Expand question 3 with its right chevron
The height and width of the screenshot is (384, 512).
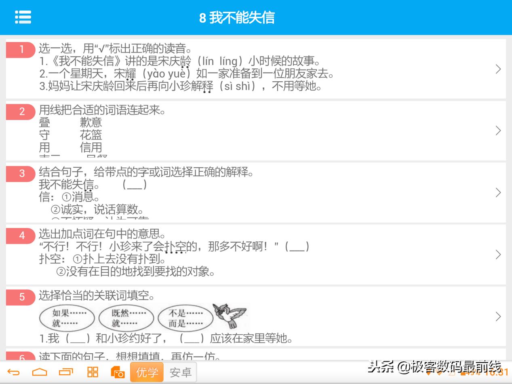[498, 193]
